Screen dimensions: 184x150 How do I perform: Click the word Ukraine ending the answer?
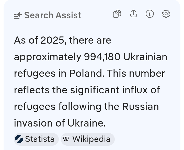[86, 123]
